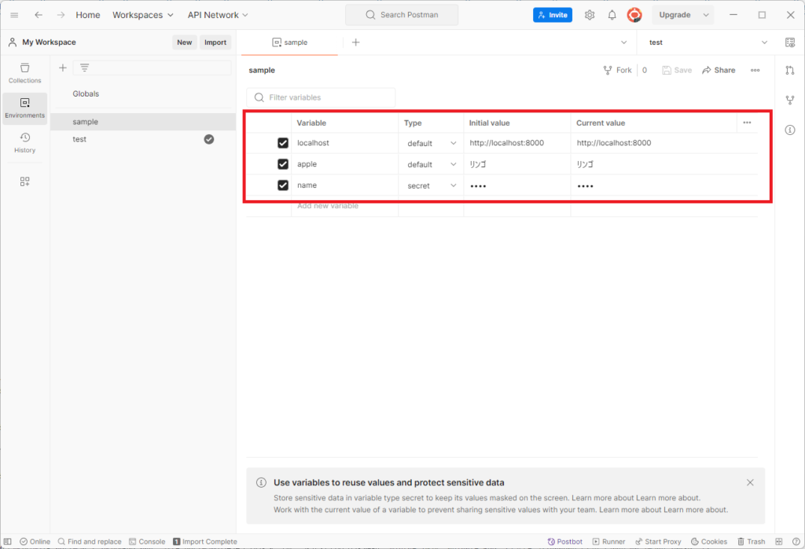Click Add new variable row
The height and width of the screenshot is (549, 805).
[x=328, y=206]
